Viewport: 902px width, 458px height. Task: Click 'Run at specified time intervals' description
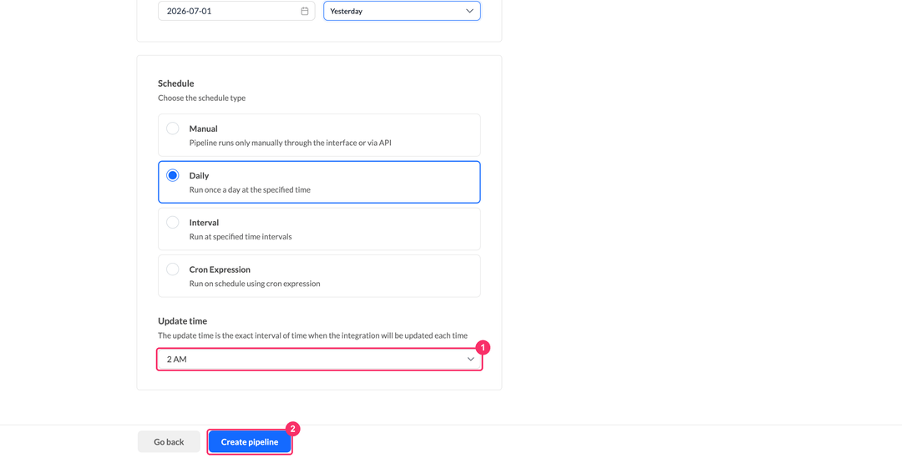241,237
